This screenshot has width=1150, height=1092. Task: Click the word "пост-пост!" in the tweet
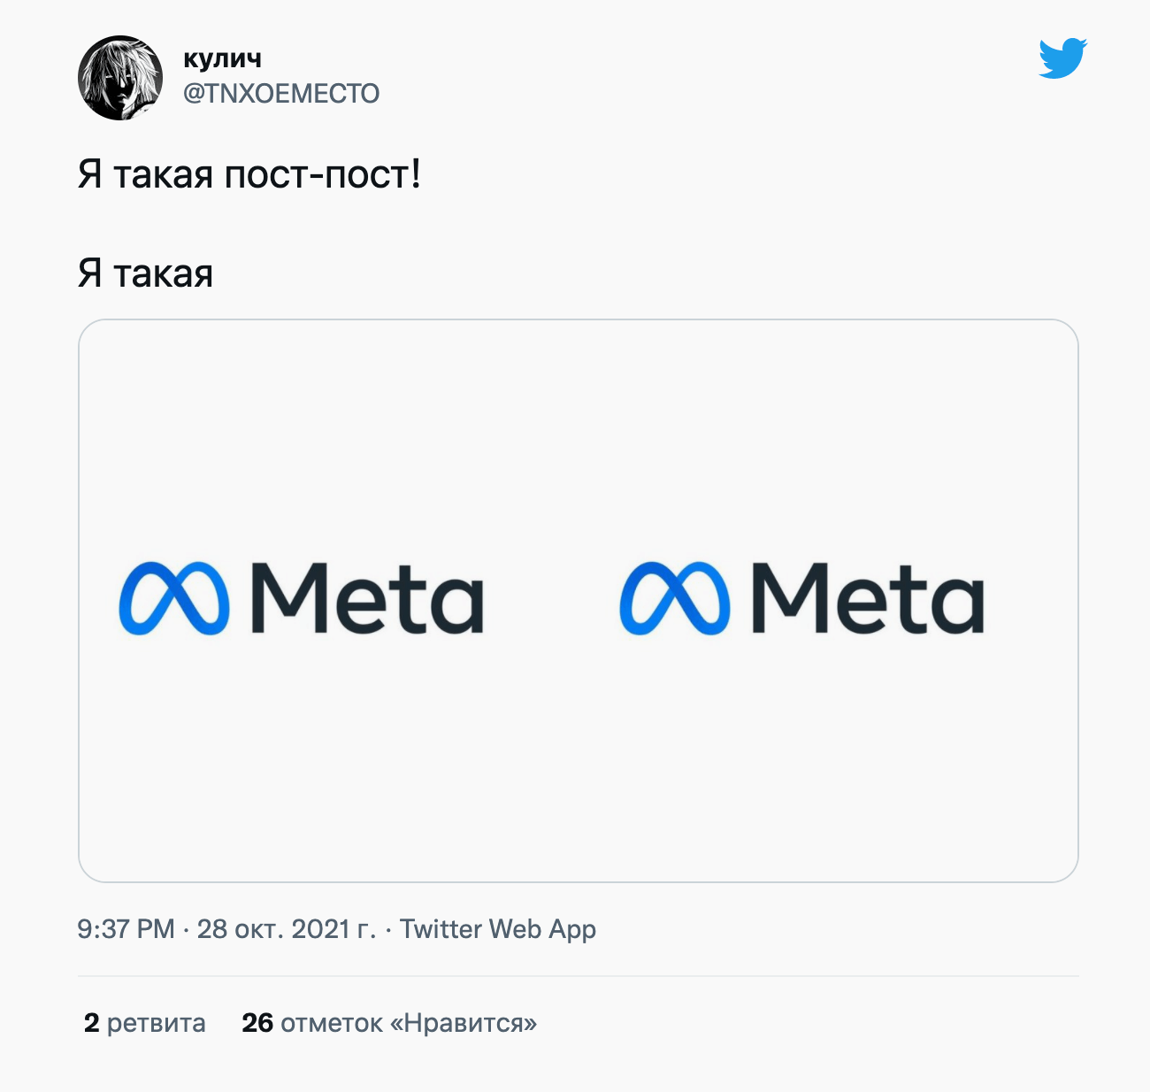(x=322, y=174)
